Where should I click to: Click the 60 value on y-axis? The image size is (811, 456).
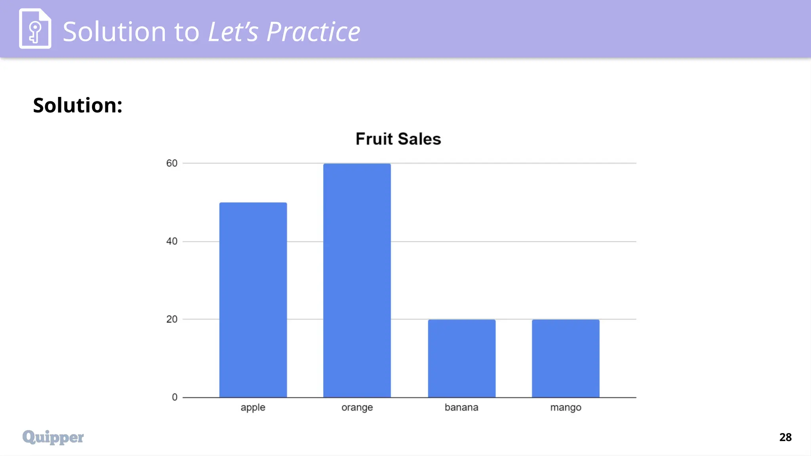(x=172, y=163)
